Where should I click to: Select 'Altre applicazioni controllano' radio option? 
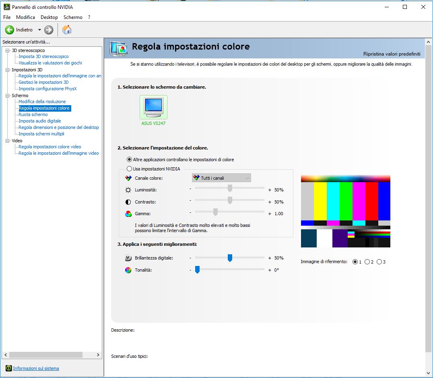(129, 160)
